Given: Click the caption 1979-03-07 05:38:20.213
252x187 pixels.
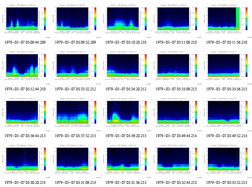Looking at the screenshot, I should 126,136.
